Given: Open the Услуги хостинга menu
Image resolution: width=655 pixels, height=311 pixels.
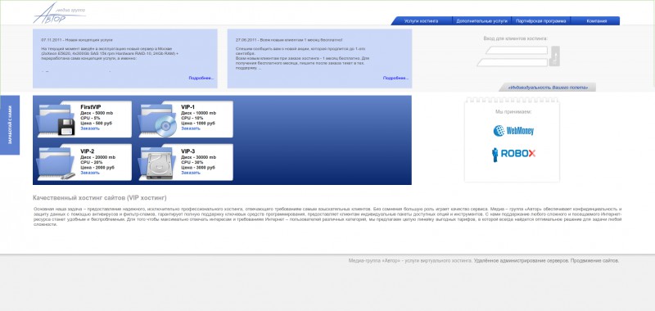Looking at the screenshot, I should (421, 21).
